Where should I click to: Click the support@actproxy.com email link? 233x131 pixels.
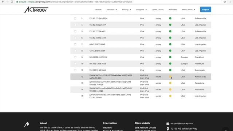click(182, 123)
